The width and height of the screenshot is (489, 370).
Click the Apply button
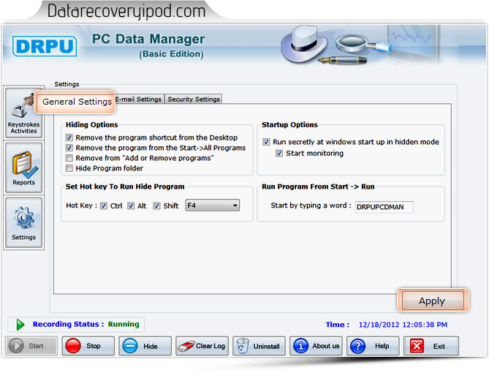[x=433, y=301]
